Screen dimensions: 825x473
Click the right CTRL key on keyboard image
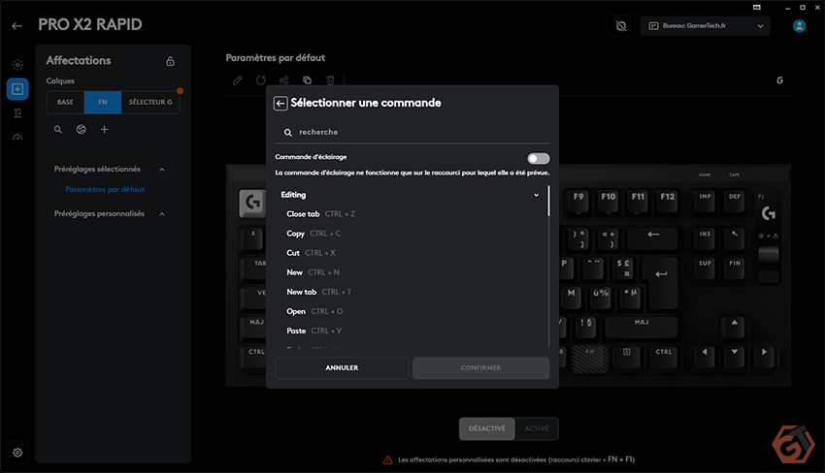pos(664,356)
